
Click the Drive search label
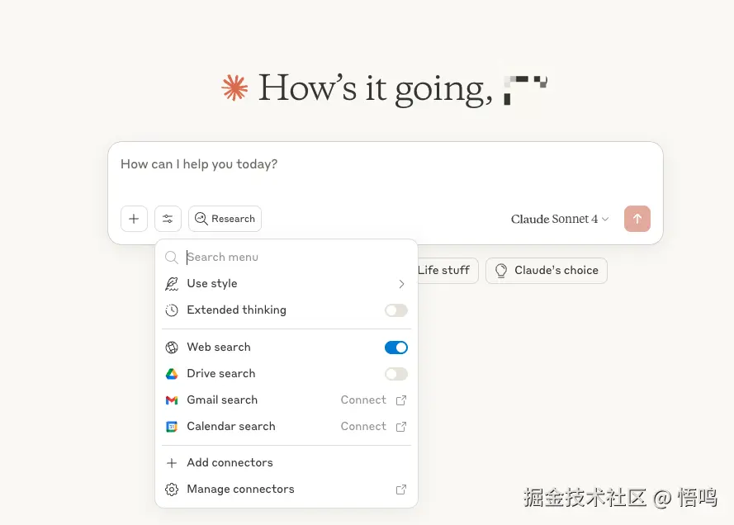(x=221, y=373)
